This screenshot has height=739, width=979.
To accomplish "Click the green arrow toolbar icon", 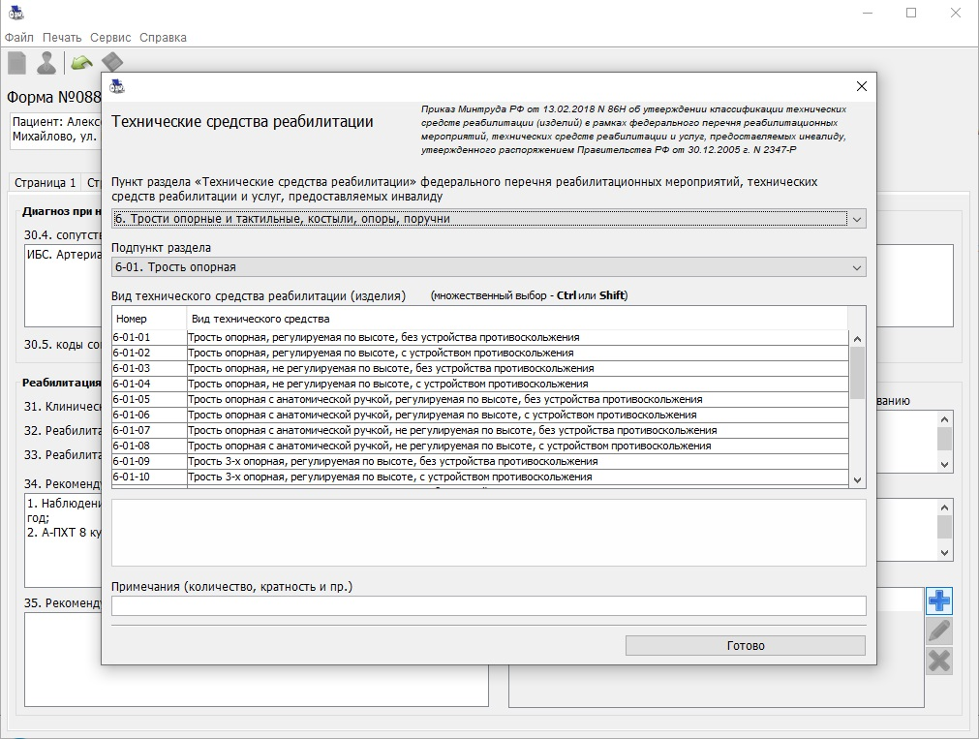I will 81,63.
